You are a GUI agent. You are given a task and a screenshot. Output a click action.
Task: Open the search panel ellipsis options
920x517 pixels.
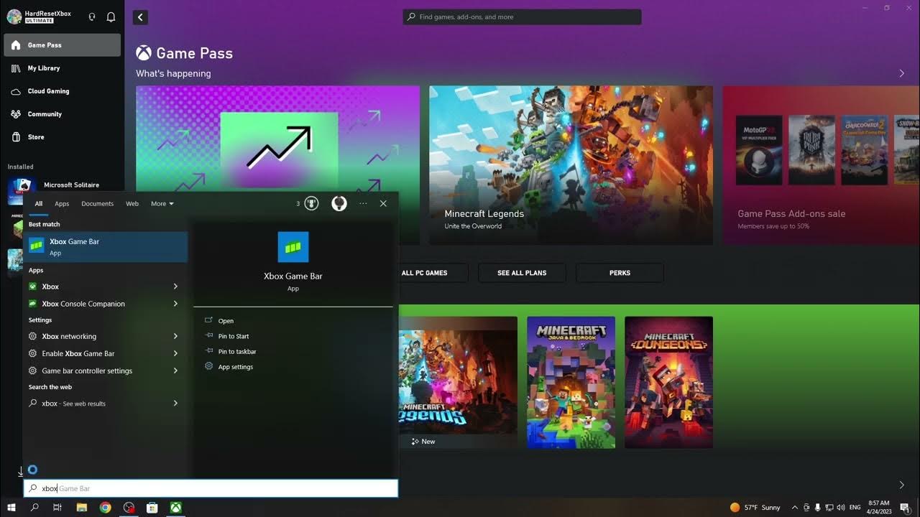pyautogui.click(x=363, y=204)
